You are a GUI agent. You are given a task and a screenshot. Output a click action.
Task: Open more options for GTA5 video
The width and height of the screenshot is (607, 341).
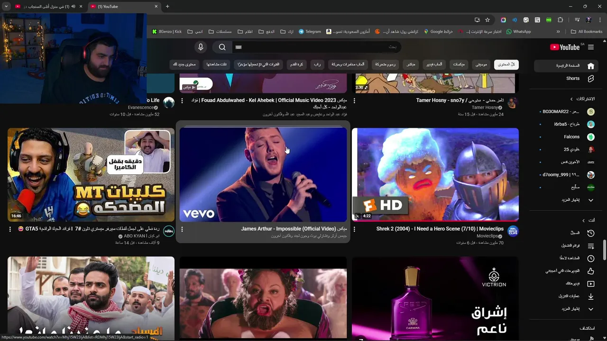pos(10,229)
